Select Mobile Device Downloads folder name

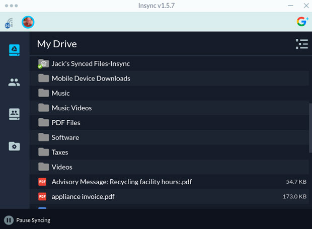tap(91, 79)
